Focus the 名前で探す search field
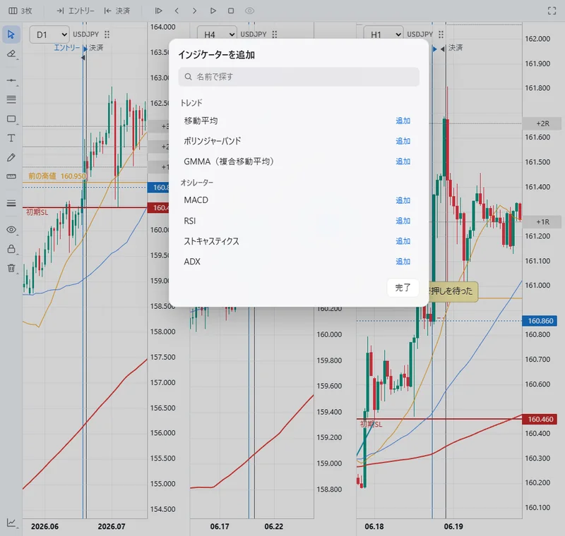 (x=299, y=77)
